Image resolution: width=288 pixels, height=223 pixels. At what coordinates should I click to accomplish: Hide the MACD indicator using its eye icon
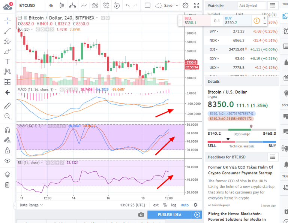61,89
